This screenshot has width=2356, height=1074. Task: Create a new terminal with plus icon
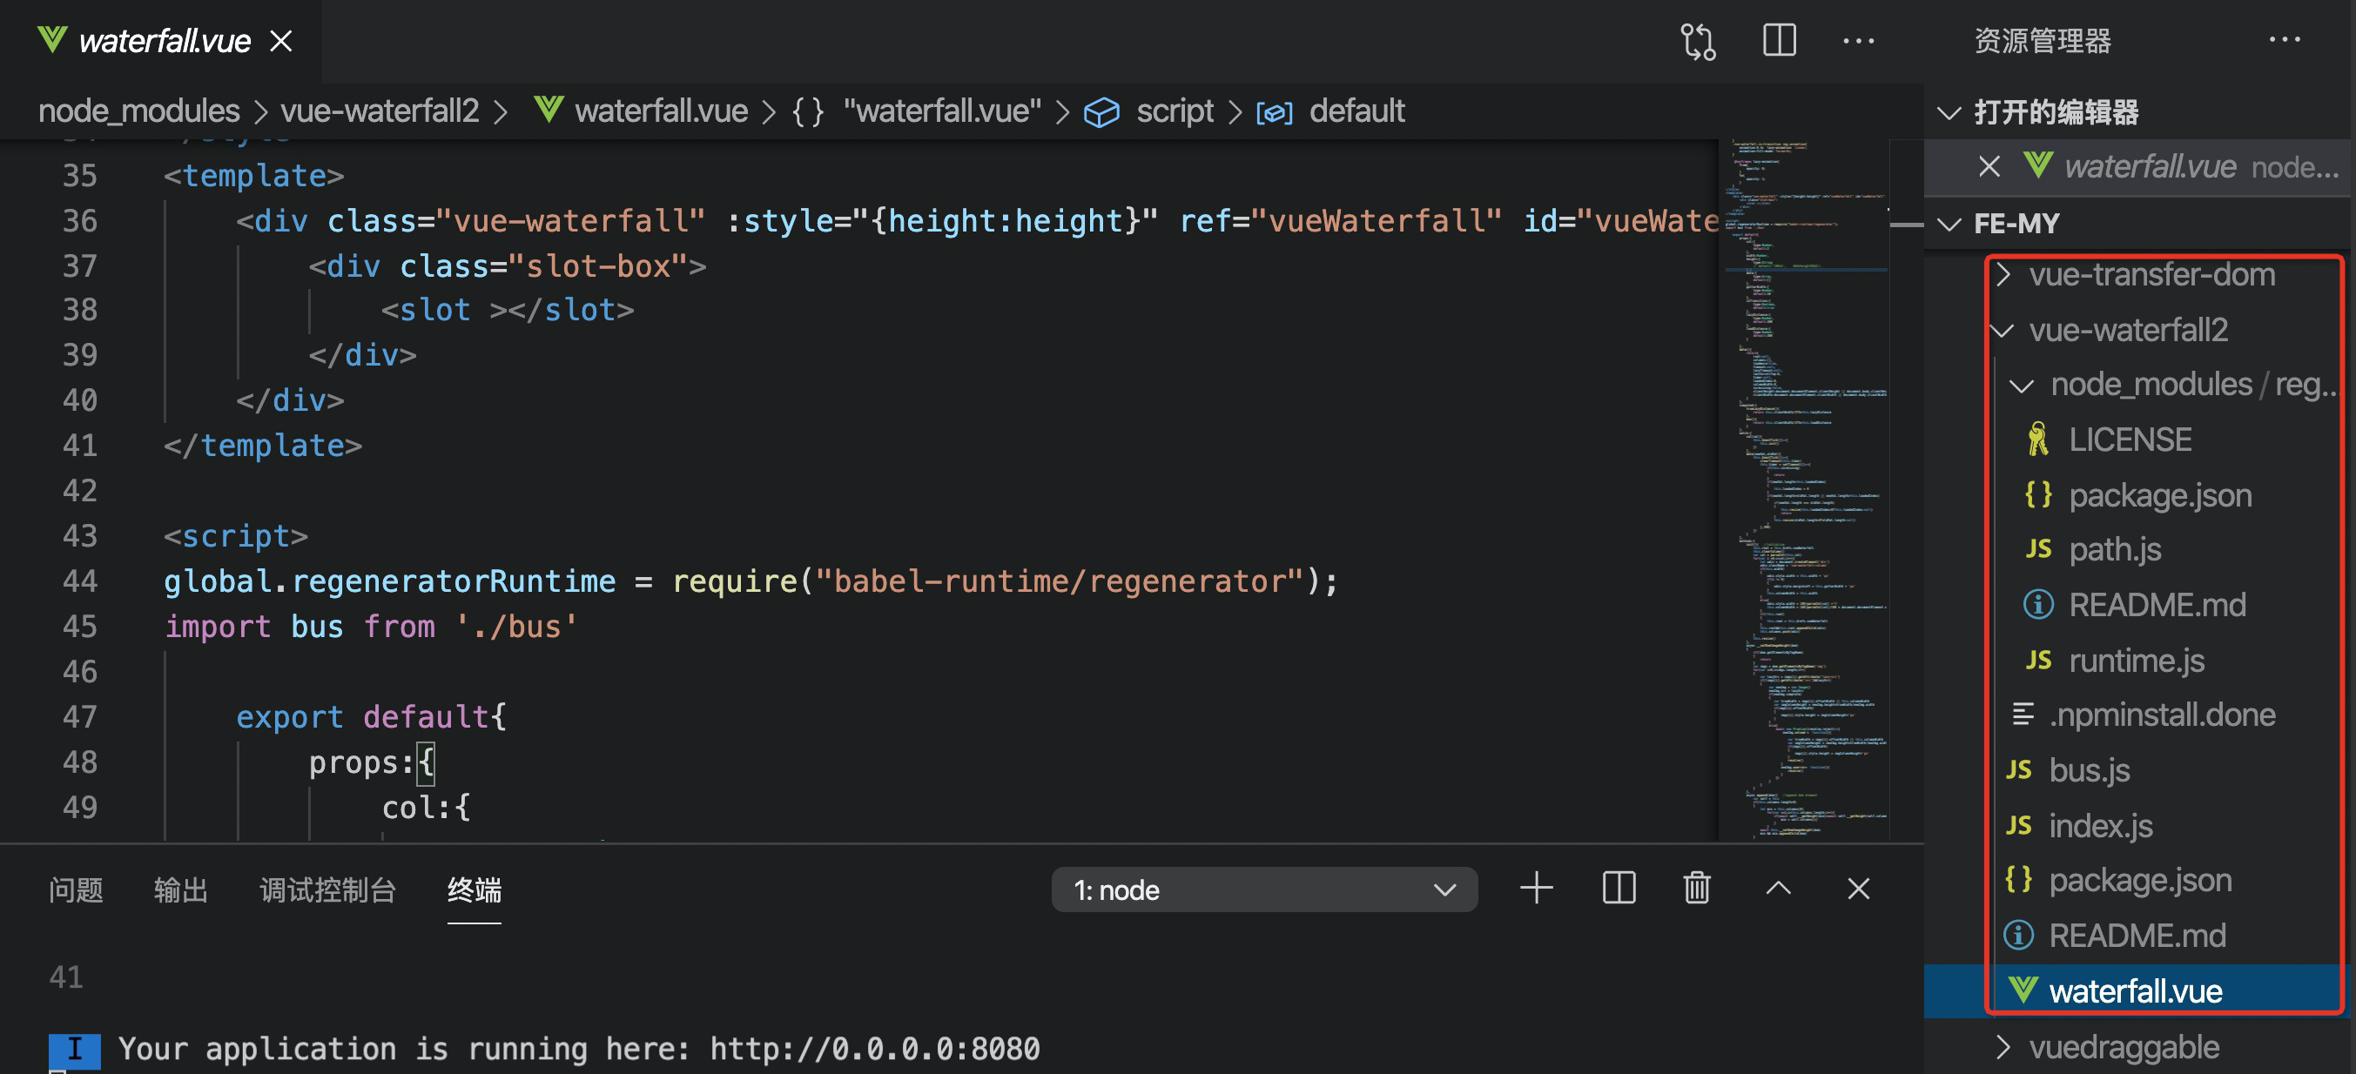click(x=1537, y=889)
